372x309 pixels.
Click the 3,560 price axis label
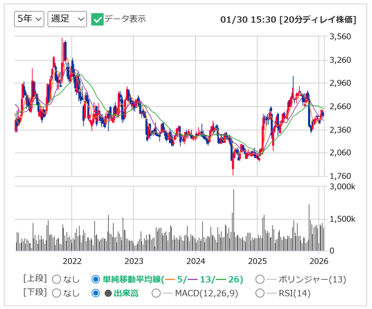(340, 37)
